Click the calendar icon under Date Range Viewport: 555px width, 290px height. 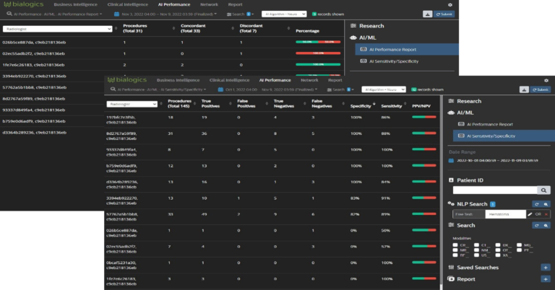451,160
